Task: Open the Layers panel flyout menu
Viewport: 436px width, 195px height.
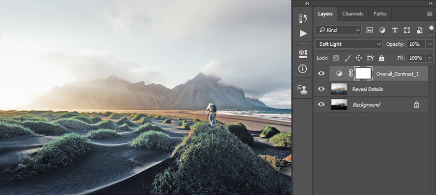Action: (x=430, y=14)
